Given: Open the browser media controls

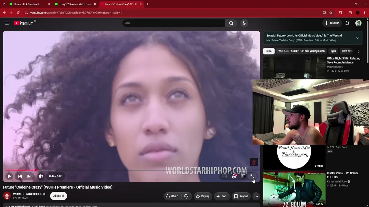Looking at the screenshot, I should 351,13.
